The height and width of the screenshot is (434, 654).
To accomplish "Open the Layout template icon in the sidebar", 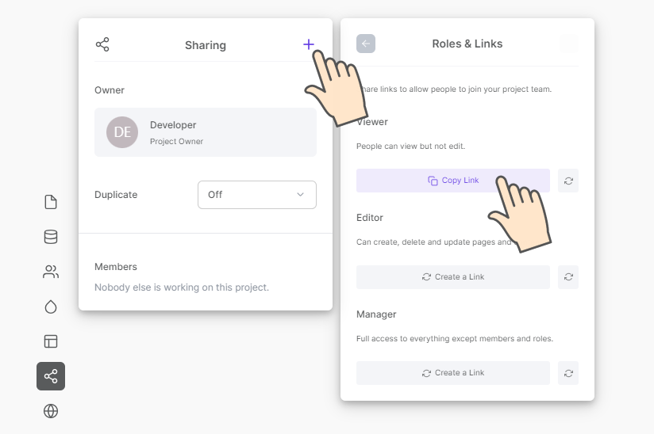I will tap(51, 341).
